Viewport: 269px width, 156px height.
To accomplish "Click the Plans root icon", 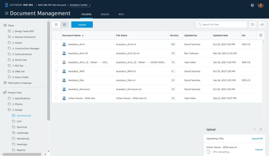I will click(x=5, y=25).
